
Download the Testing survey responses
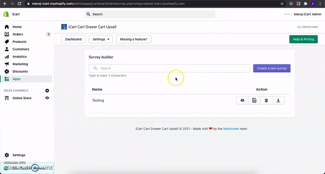[278, 100]
